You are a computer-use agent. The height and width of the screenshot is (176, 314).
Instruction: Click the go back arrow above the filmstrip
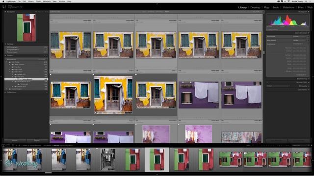16,145
